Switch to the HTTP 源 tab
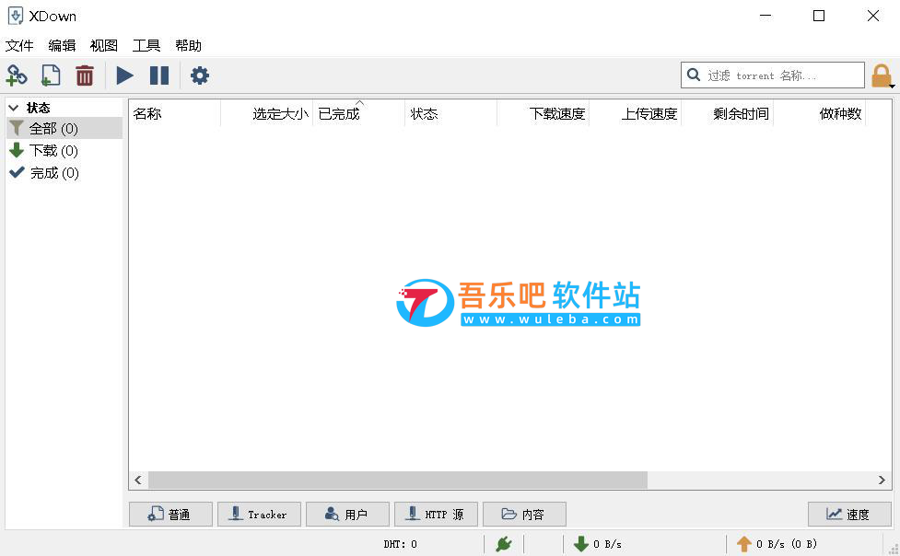Screen dimensions: 900x556 pyautogui.click(x=437, y=514)
